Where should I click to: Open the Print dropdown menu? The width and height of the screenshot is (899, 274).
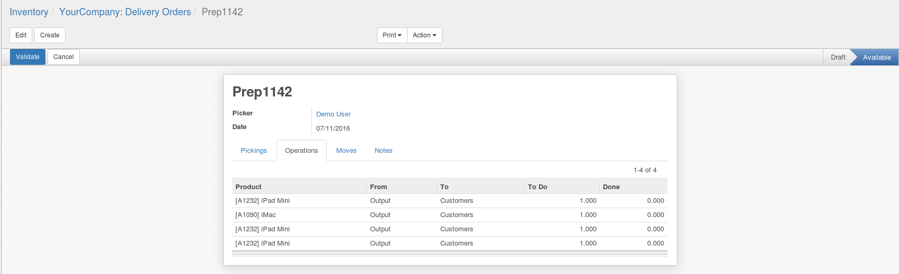coord(392,35)
